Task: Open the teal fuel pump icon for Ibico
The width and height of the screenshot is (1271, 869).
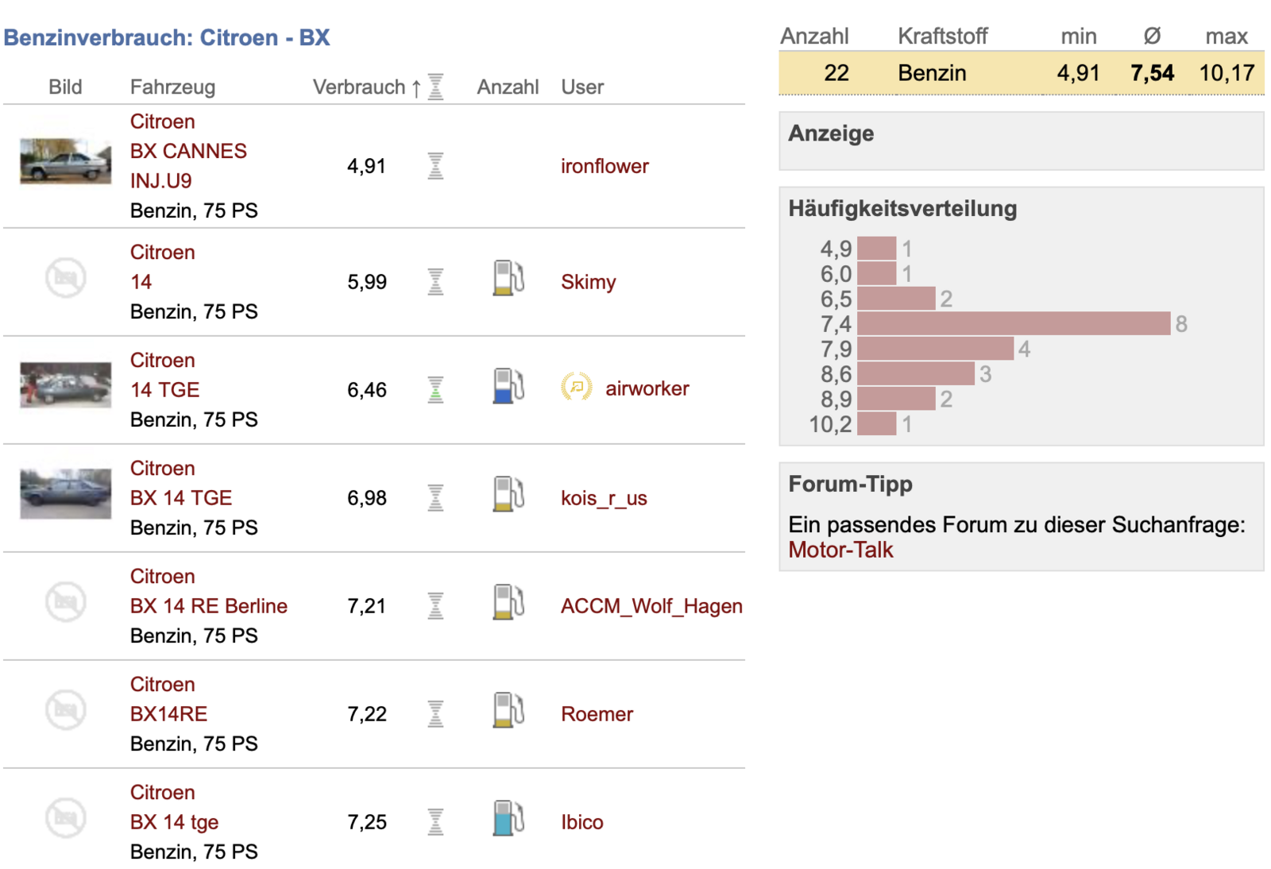Action: (x=508, y=819)
